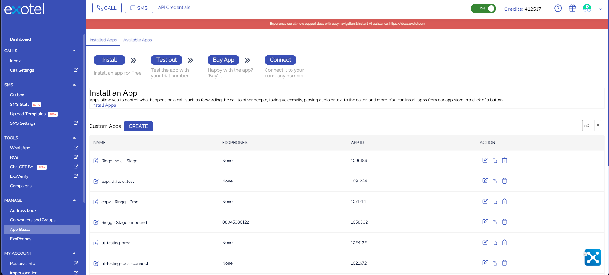The width and height of the screenshot is (609, 275).
Task: Click the CALL button
Action: (107, 8)
